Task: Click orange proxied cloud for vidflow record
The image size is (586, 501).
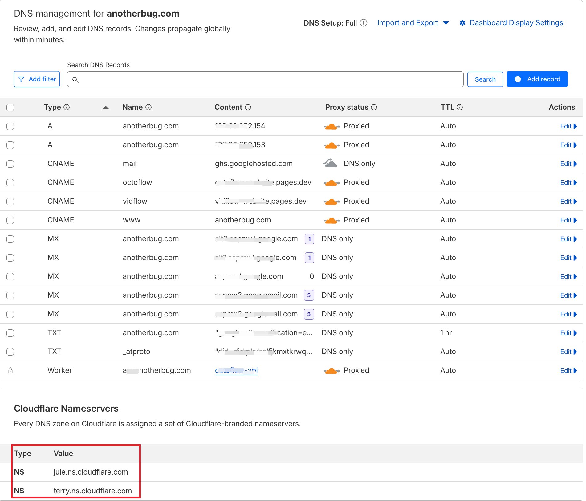Action: [x=332, y=202]
